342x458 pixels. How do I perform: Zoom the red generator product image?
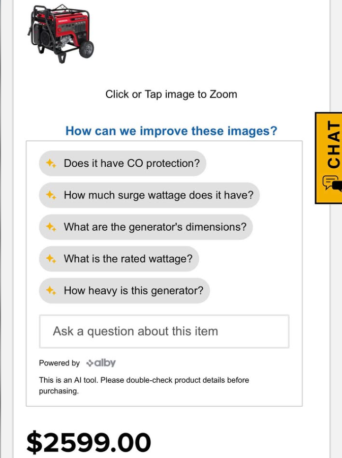coord(62,33)
